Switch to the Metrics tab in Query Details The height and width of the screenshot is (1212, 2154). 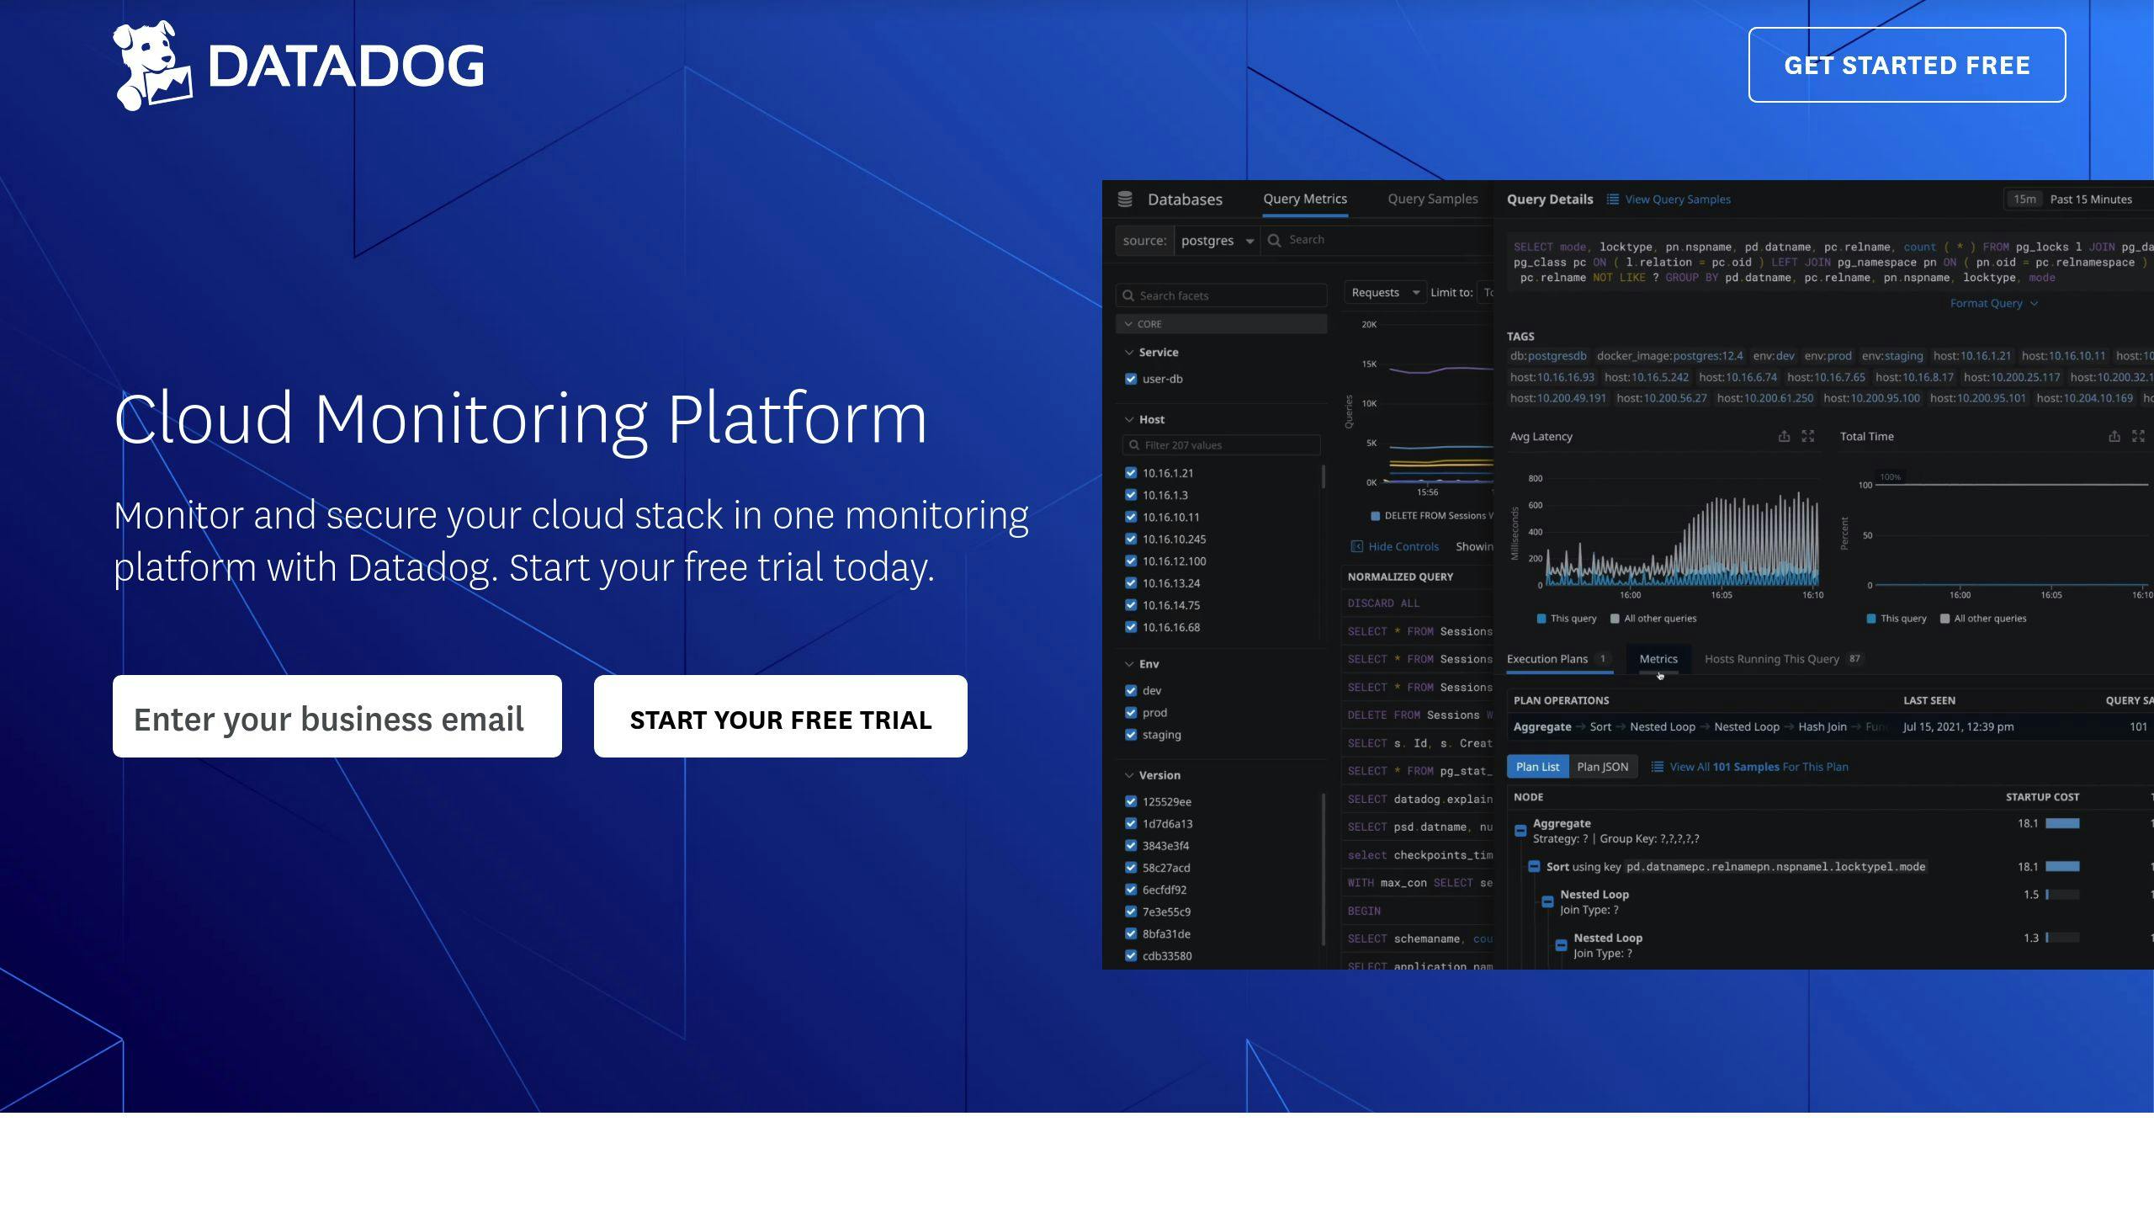tap(1657, 658)
